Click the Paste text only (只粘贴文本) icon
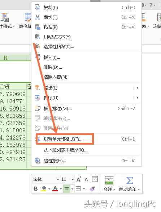 [x=38, y=37]
